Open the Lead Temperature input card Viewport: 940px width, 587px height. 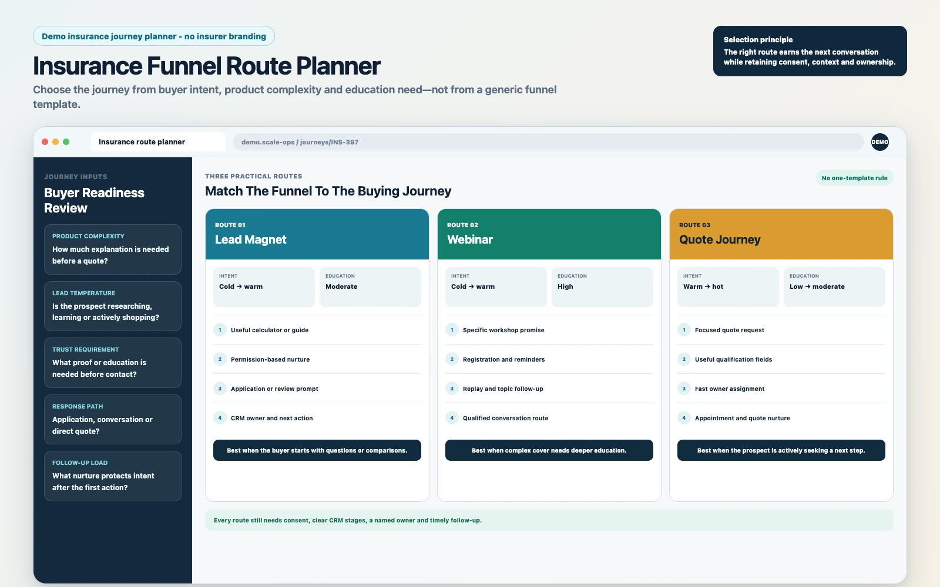tap(113, 306)
